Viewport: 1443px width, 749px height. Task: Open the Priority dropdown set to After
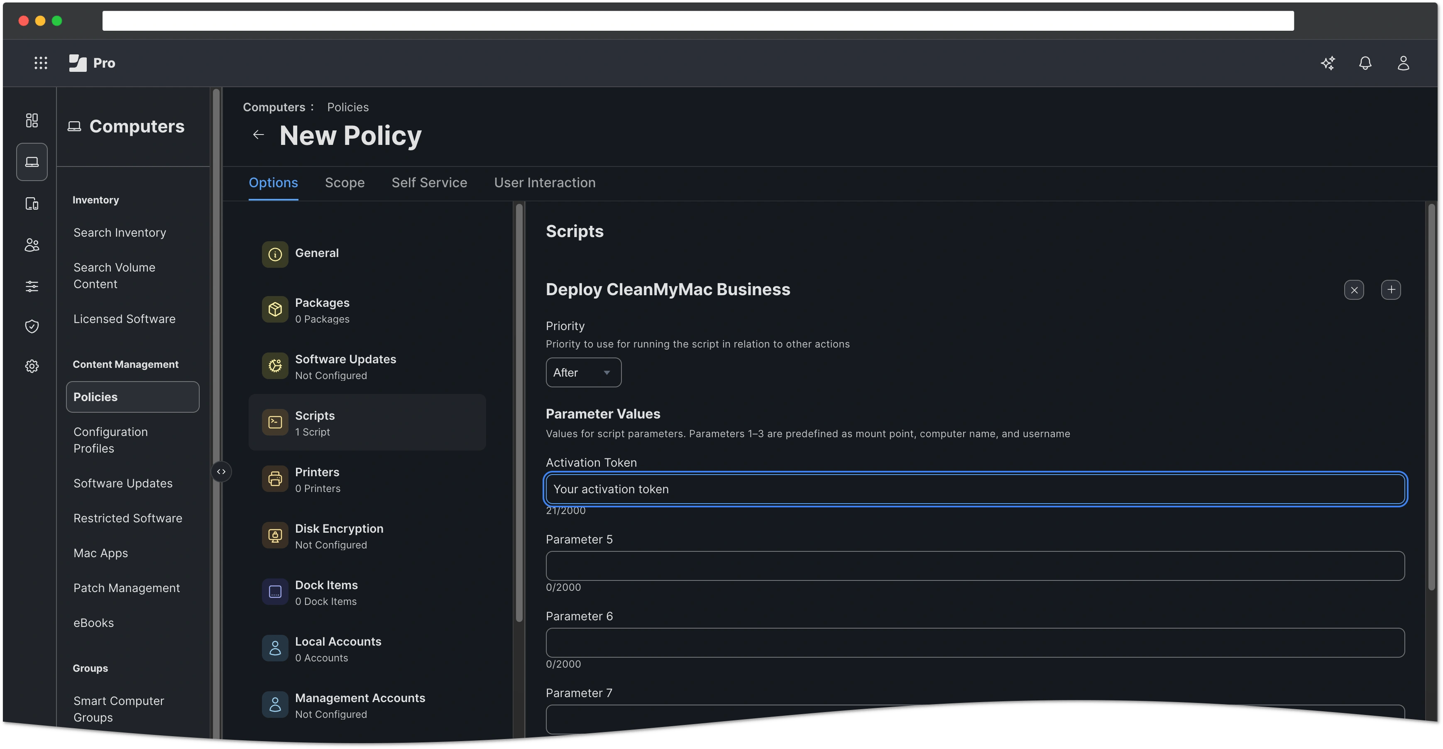tap(583, 372)
